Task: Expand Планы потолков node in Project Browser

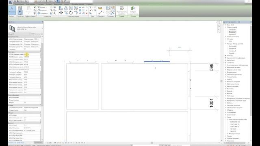Action: click(x=225, y=36)
